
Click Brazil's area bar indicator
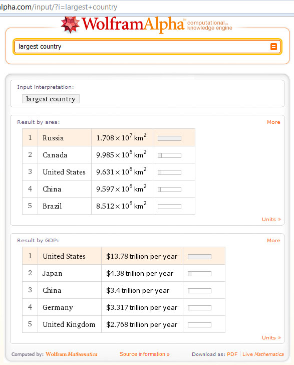pyautogui.click(x=169, y=207)
